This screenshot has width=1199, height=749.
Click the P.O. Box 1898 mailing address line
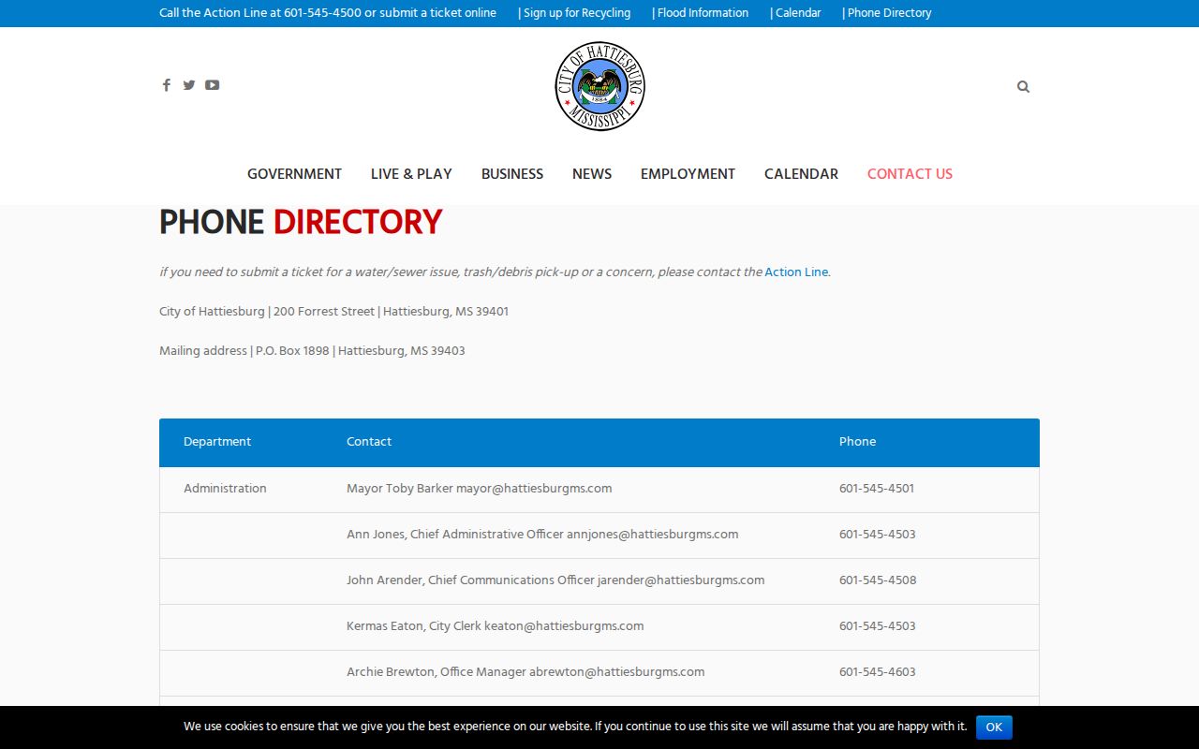tap(312, 351)
